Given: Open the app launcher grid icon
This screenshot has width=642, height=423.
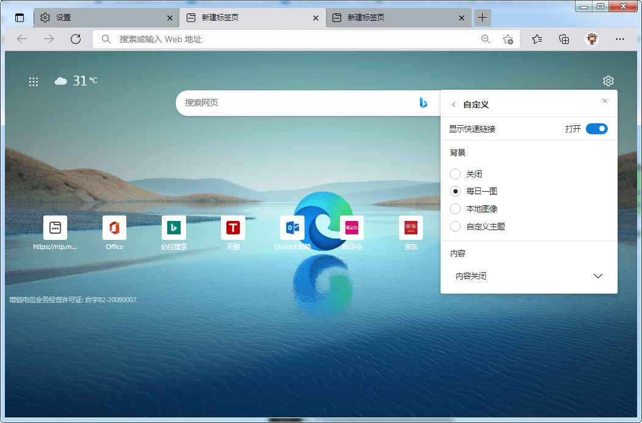Looking at the screenshot, I should pyautogui.click(x=34, y=82).
